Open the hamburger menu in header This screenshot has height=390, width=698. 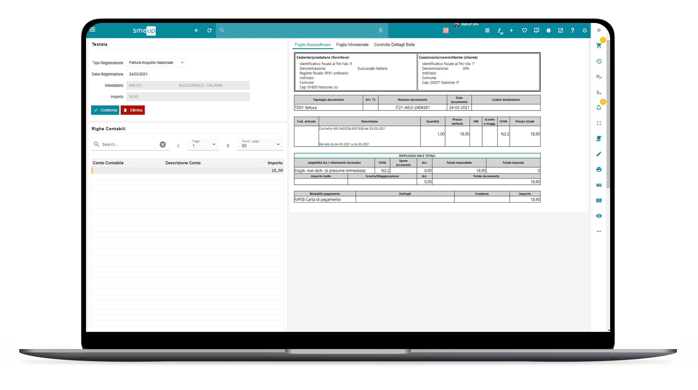(92, 30)
